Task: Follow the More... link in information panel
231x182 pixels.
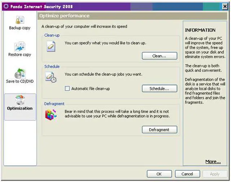Action: coord(213,162)
